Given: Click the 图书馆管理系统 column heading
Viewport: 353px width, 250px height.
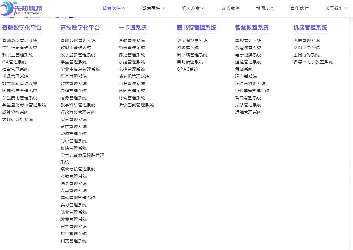Looking at the screenshot, I should 197,28.
